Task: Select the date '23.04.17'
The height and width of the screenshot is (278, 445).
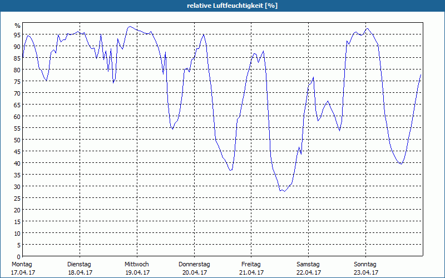Action: point(366,272)
